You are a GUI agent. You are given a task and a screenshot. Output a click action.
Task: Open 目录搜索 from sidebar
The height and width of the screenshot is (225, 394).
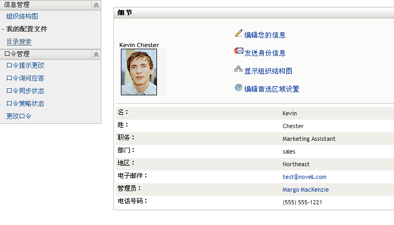click(19, 42)
